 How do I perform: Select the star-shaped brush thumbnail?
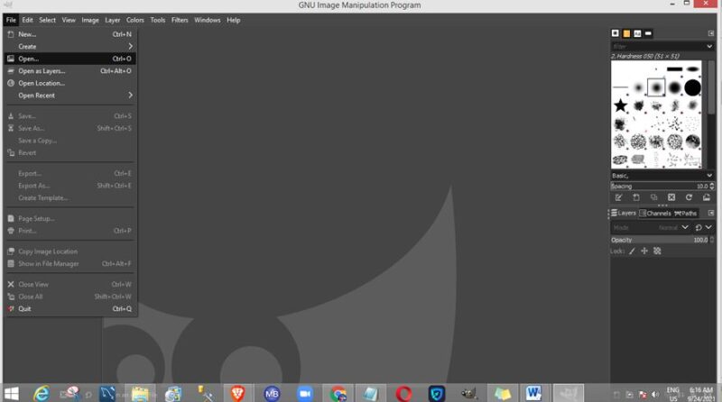(x=621, y=105)
